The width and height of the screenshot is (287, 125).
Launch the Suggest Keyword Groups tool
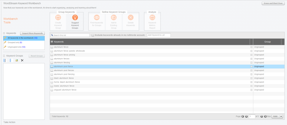tap(75, 22)
